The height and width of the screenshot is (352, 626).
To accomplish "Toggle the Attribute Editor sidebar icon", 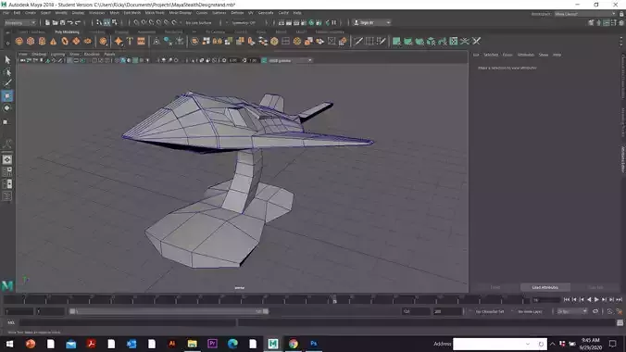I will click(606, 23).
